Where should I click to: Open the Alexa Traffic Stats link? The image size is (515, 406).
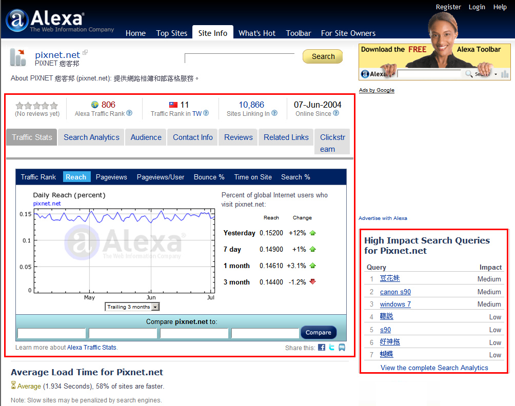pos(92,347)
